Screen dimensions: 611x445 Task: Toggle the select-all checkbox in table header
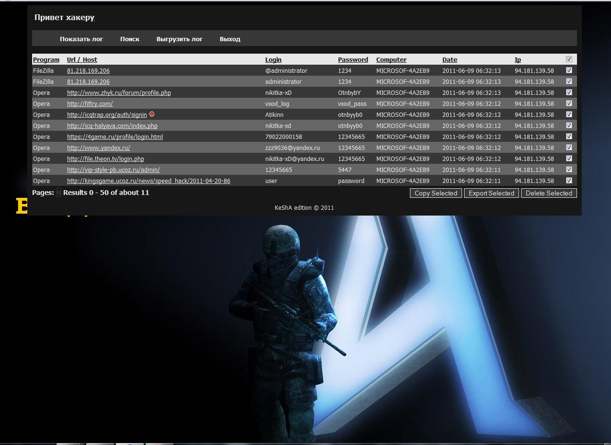tap(569, 59)
